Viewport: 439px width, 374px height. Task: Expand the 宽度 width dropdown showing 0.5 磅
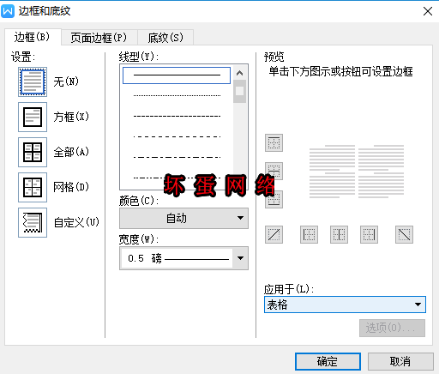[x=183, y=258]
